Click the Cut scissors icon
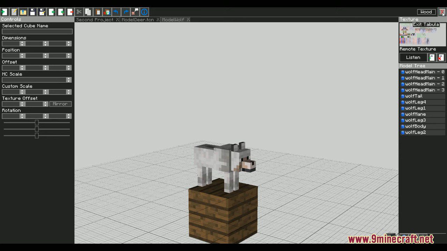Image resolution: width=447 pixels, height=251 pixels. pos(79,12)
